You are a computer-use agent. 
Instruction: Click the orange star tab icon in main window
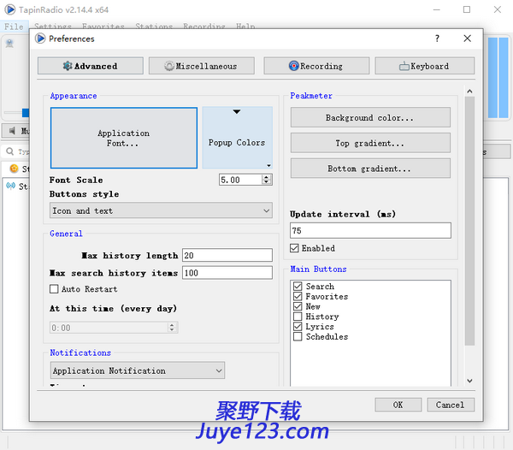coord(14,169)
